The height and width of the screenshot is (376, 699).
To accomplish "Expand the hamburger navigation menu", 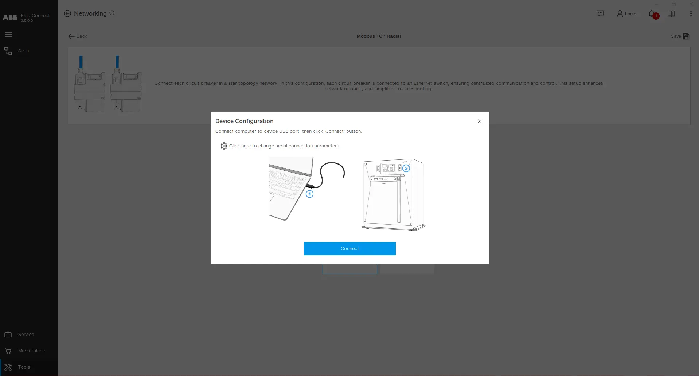I will coord(9,34).
